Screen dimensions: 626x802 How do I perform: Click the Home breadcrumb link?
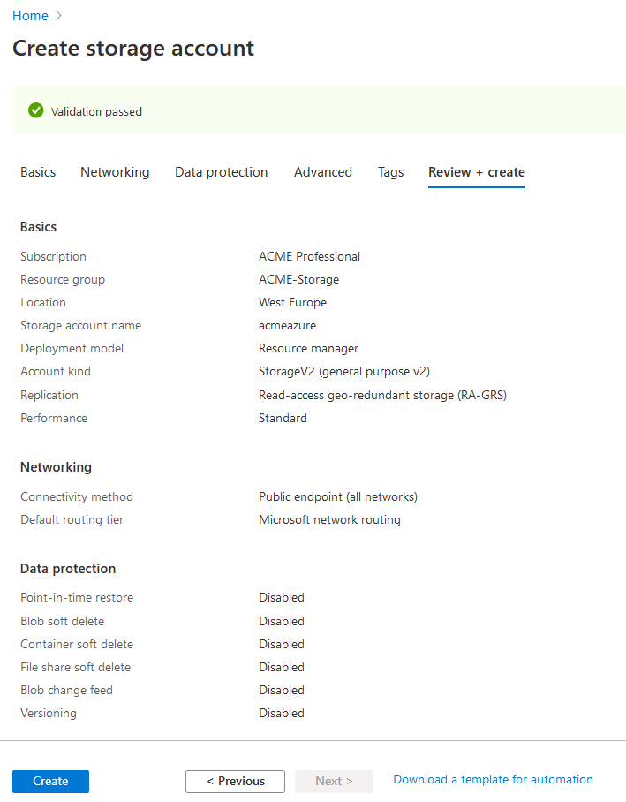click(x=30, y=16)
